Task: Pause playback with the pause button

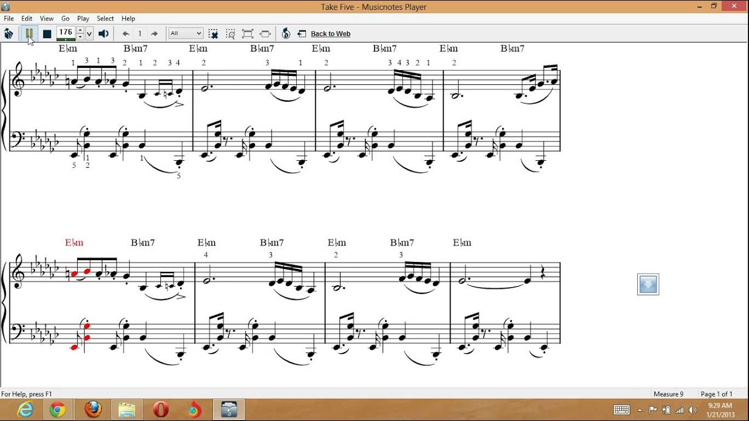Action: click(29, 33)
